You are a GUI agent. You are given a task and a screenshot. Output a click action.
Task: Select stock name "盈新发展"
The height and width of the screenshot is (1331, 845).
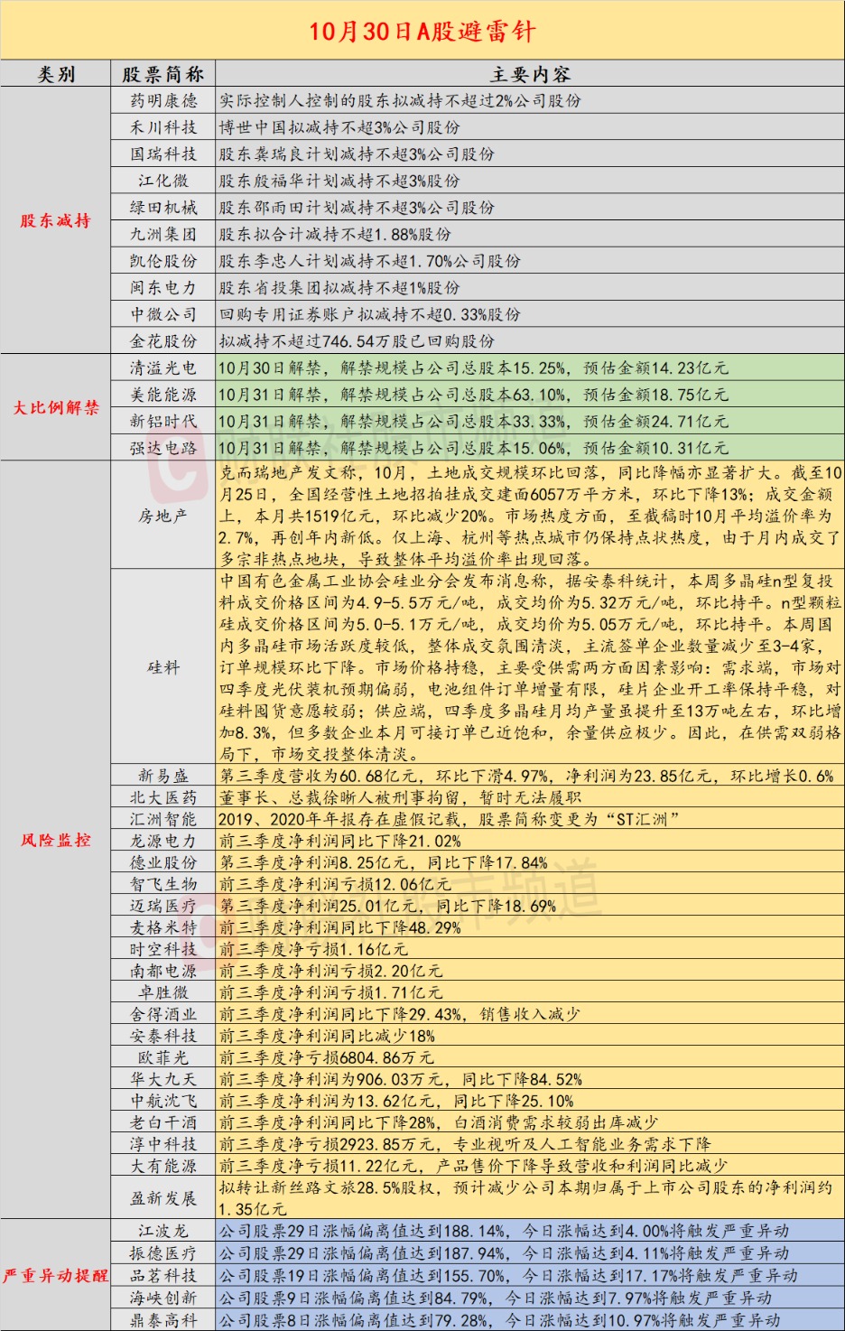163,1198
